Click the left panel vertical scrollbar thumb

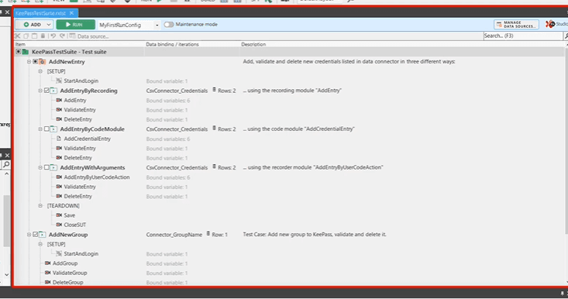tap(6, 221)
